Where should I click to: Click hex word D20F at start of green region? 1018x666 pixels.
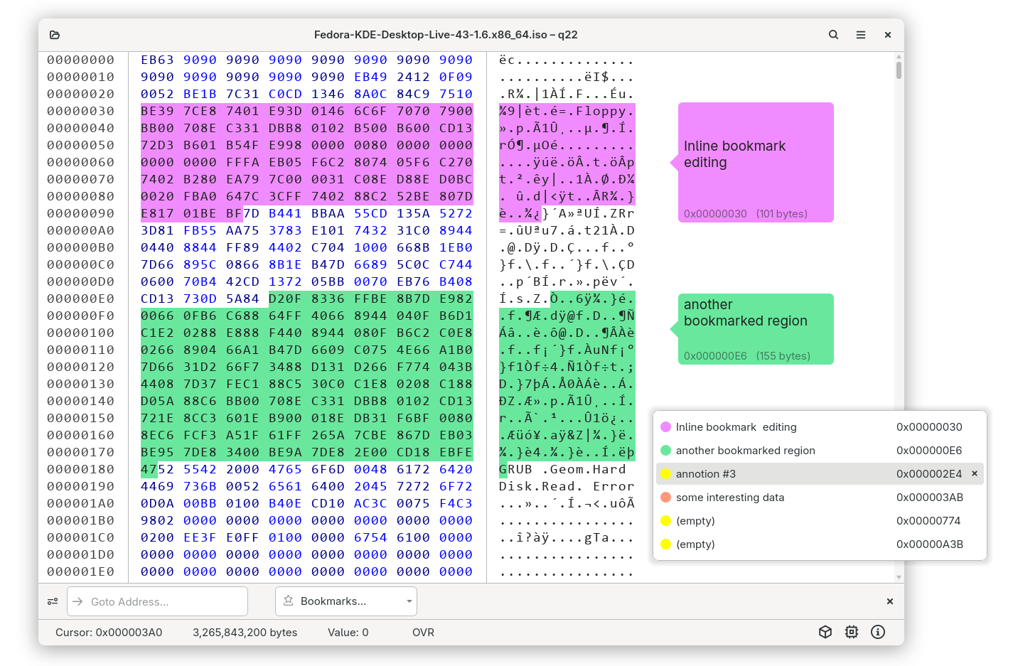(x=285, y=299)
